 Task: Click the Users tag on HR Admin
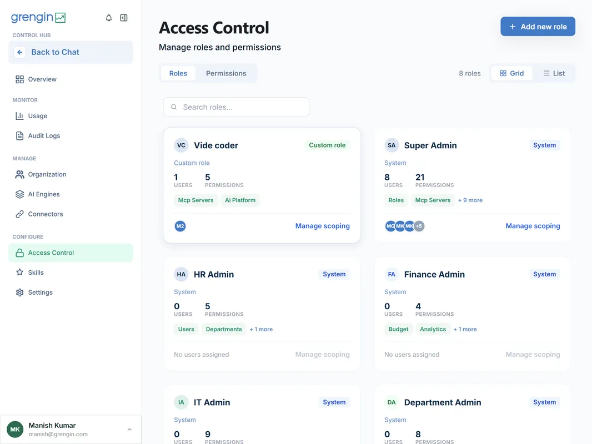tap(186, 329)
